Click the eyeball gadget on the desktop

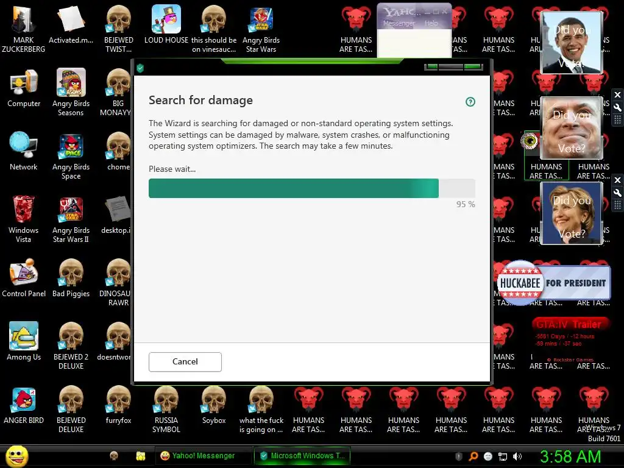click(x=530, y=141)
